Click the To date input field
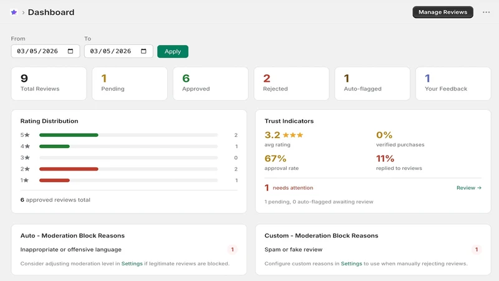Screen dimensions: 499x281 coord(119,51)
